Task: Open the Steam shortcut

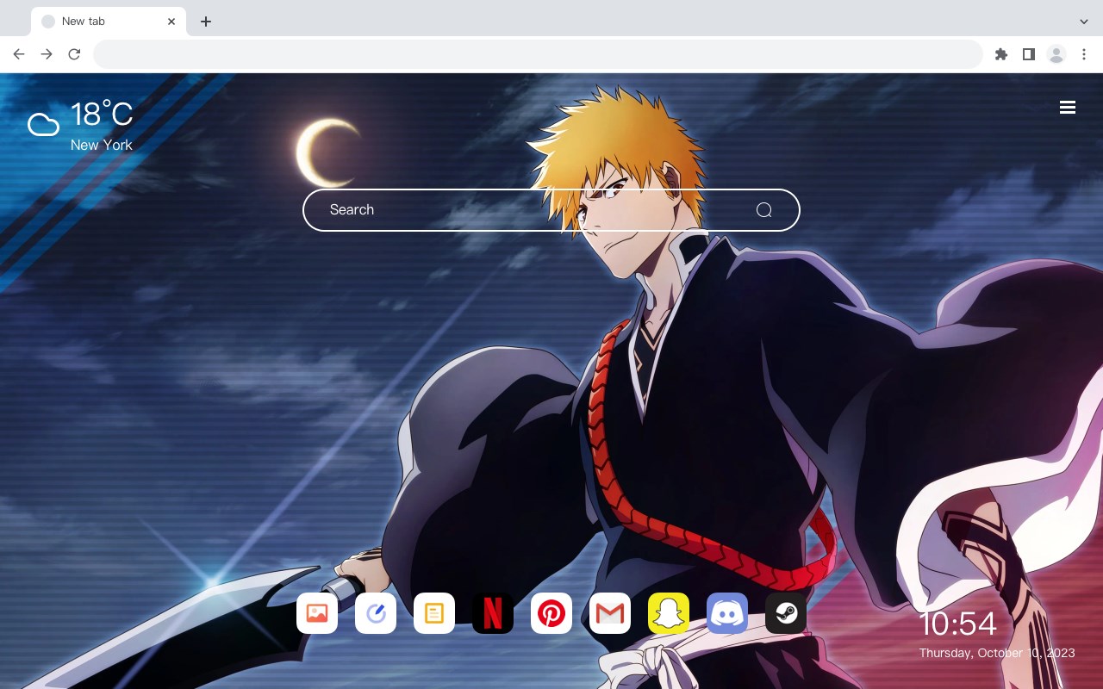Action: click(786, 613)
